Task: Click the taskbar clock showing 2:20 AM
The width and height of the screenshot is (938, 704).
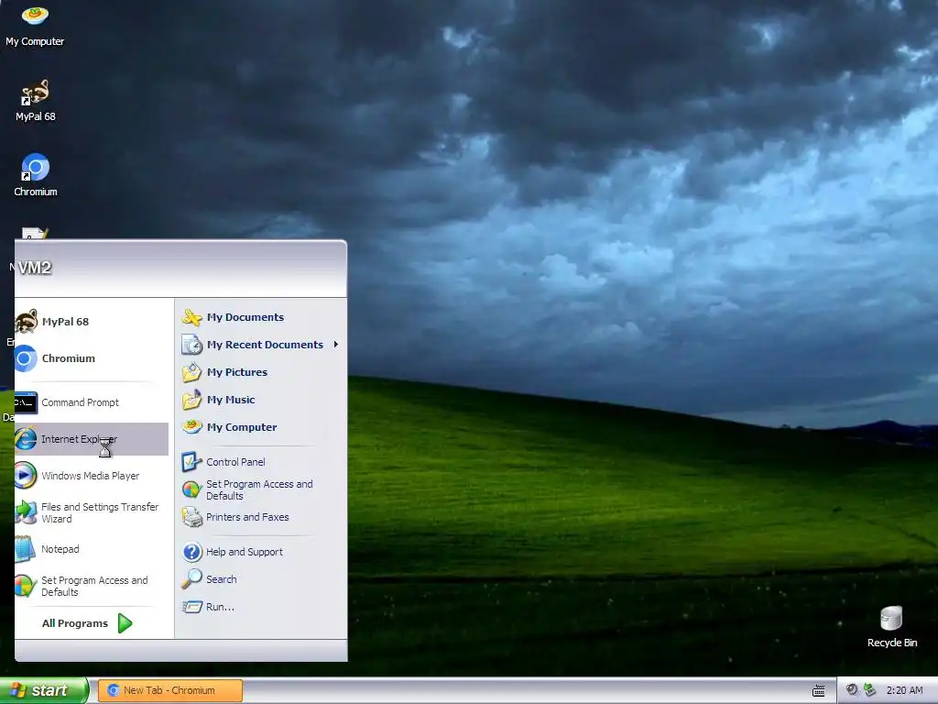Action: click(904, 690)
